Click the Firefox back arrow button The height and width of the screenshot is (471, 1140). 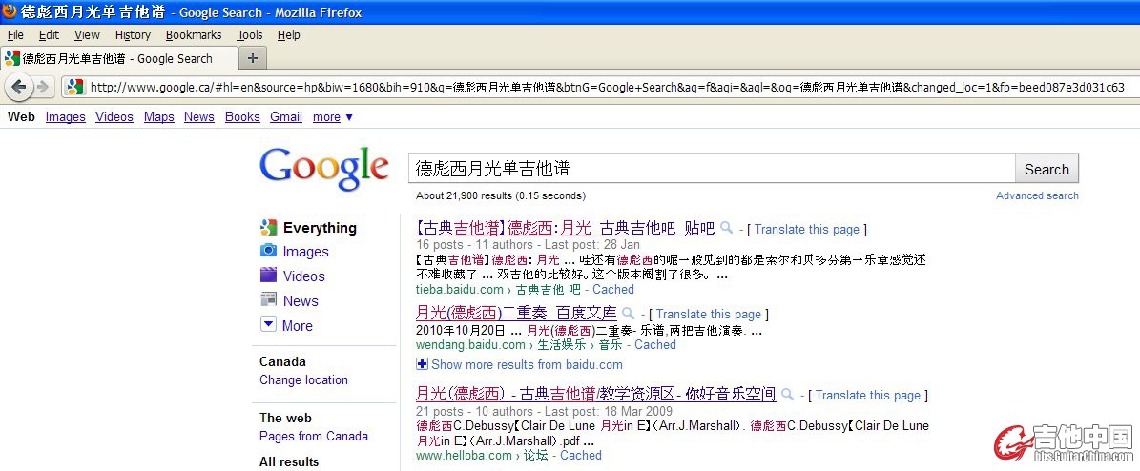19,87
